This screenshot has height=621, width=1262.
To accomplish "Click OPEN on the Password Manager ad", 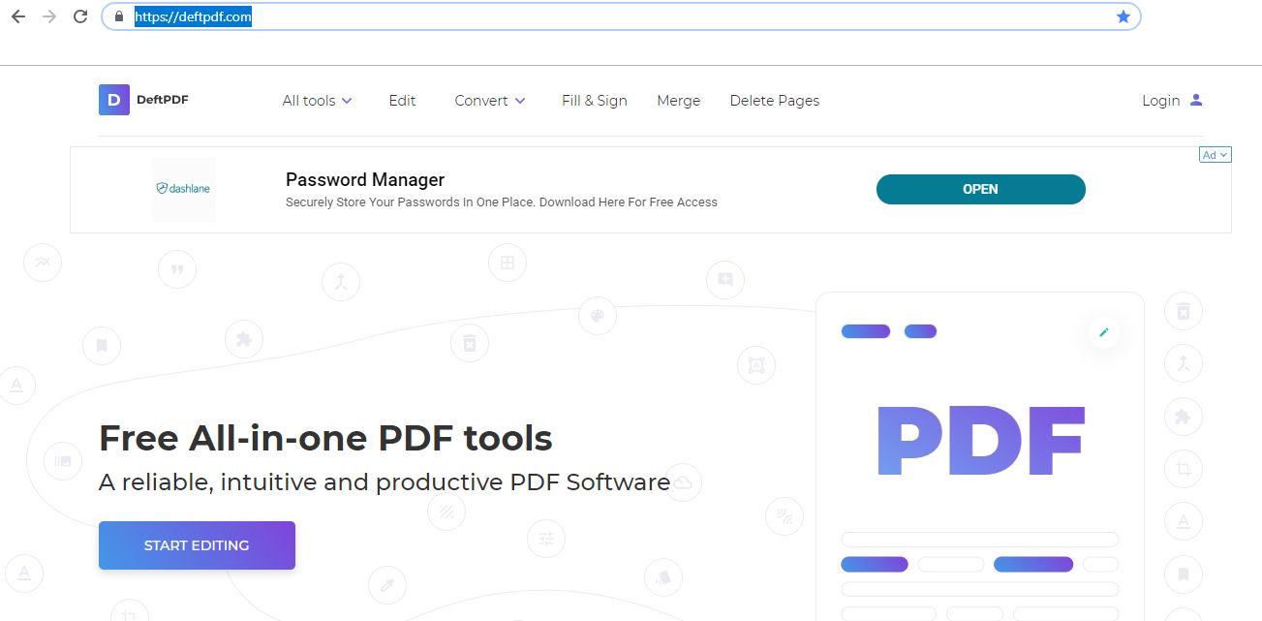I will (980, 189).
